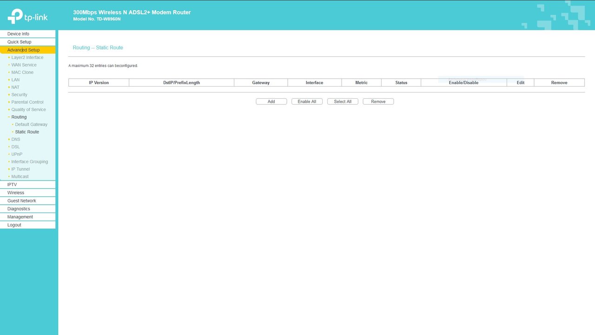The image size is (595, 335).
Task: Open Guest Network menu
Action: click(x=27, y=201)
